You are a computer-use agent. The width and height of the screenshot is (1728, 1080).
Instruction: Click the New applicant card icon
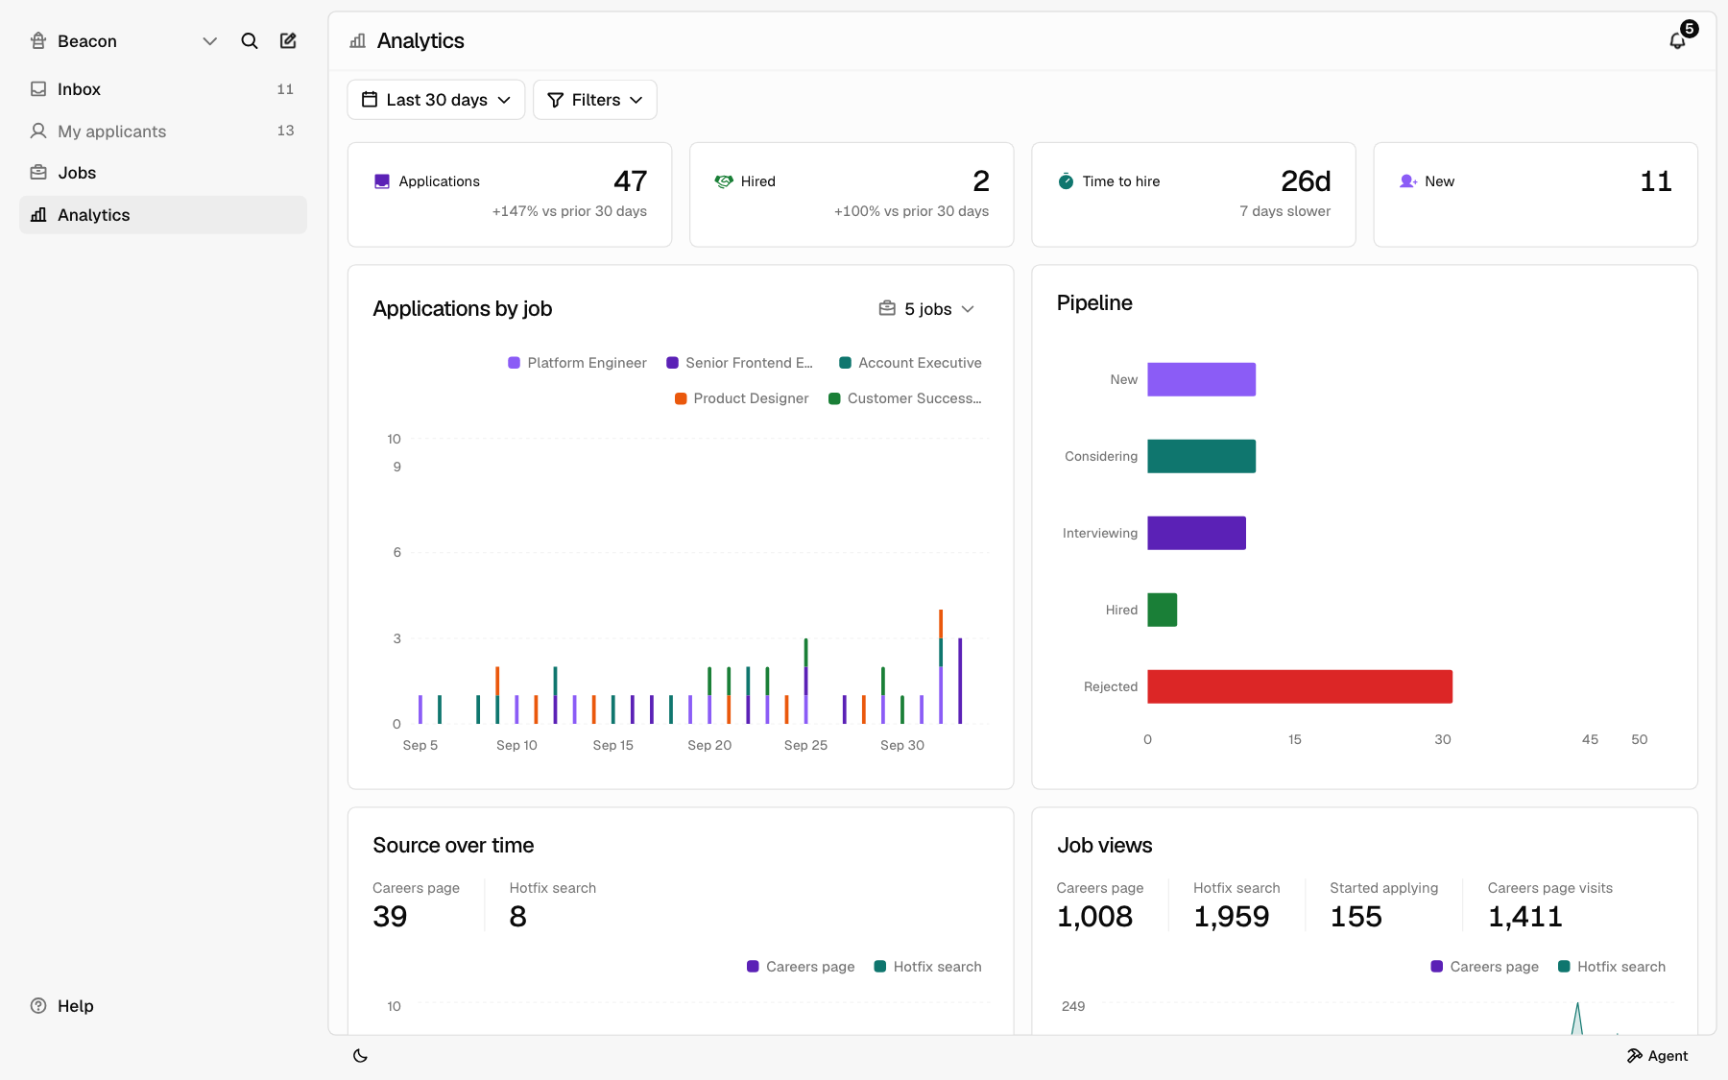coord(1408,181)
